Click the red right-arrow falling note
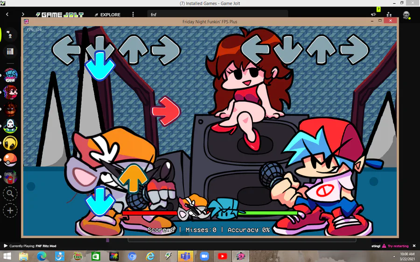This screenshot has height=262, width=420. [x=166, y=111]
